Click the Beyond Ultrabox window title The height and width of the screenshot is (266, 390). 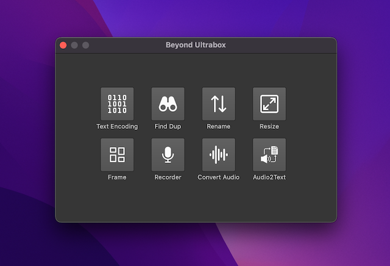click(x=196, y=45)
